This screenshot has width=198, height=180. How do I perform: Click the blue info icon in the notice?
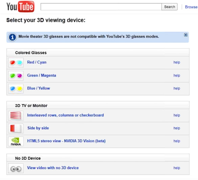pyautogui.click(x=12, y=37)
